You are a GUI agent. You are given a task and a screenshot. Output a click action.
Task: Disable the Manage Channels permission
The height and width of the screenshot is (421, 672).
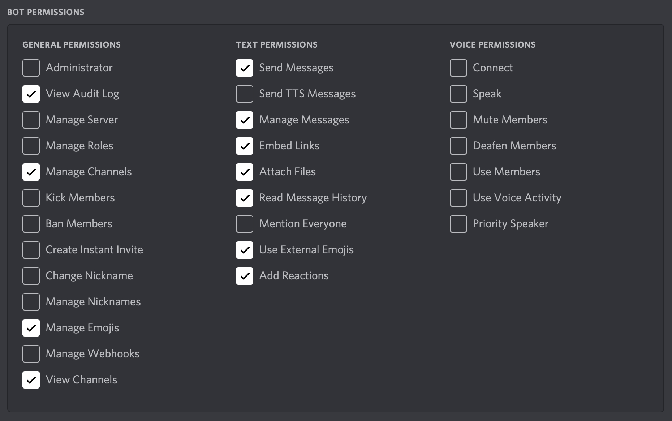pyautogui.click(x=31, y=172)
